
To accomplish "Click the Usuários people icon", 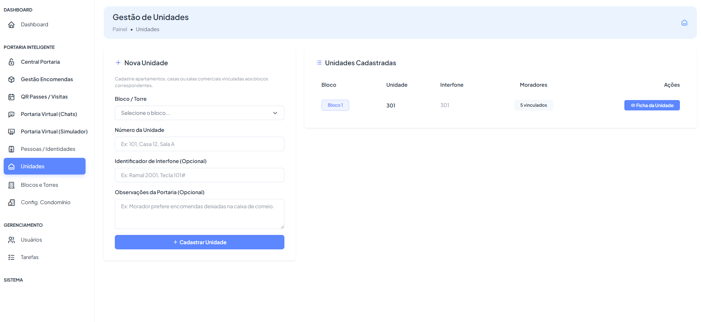I will 11,240.
